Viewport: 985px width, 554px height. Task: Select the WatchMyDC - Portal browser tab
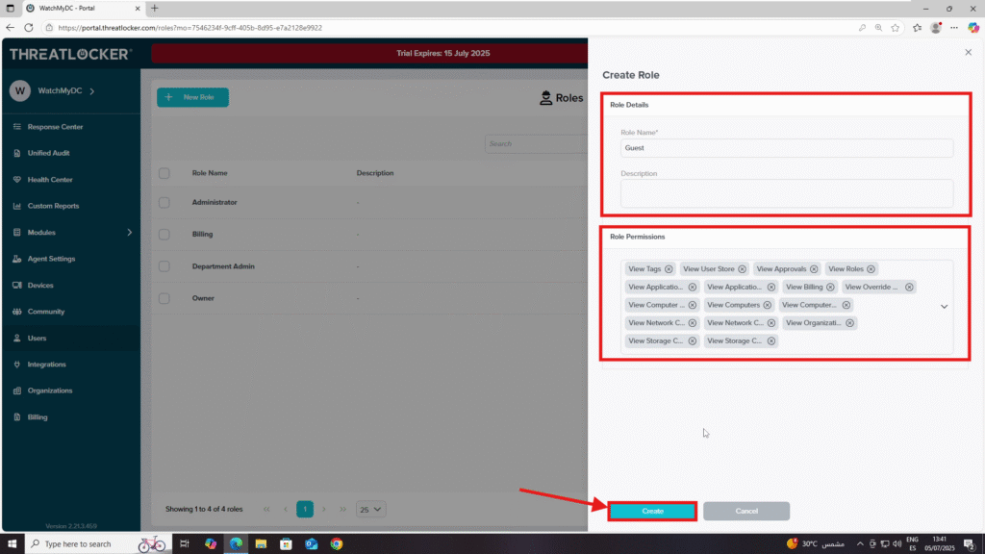(83, 8)
